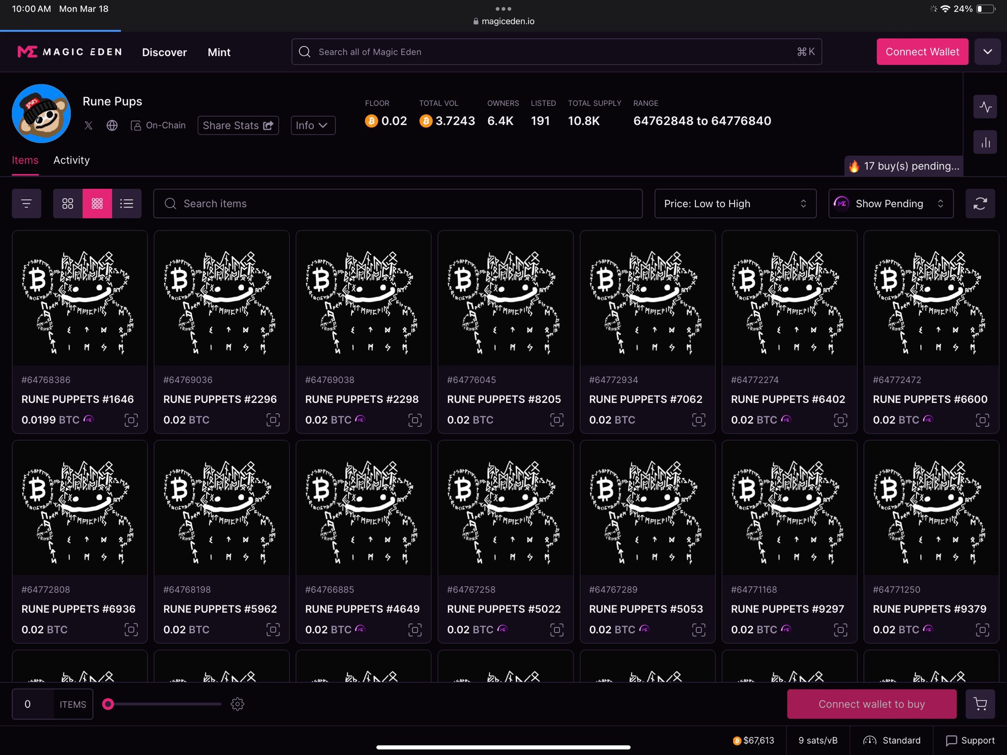Click the items count input box
1007x755 pixels.
(x=33, y=704)
